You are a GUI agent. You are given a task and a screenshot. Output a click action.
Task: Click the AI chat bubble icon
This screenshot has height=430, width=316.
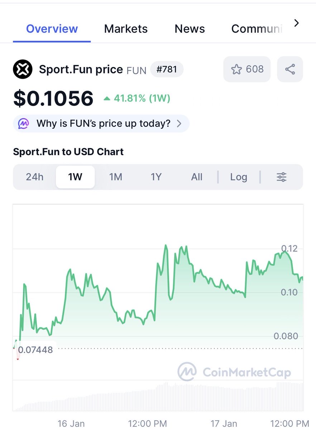[24, 124]
